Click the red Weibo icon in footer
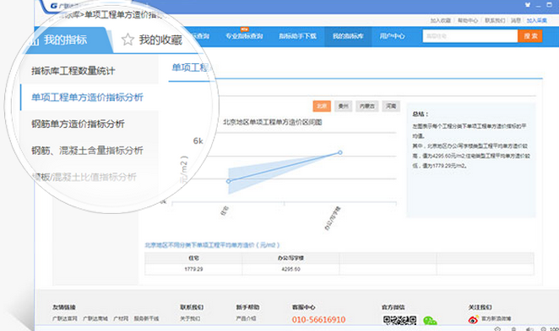Viewport: 559px width, 331px height. 473,319
